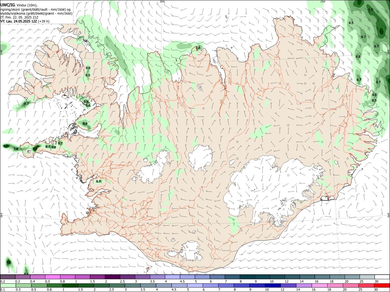This screenshot has width=390, height=292.
Task: Select the dark green 1 swatch in lower legend
Action: click(70, 285)
